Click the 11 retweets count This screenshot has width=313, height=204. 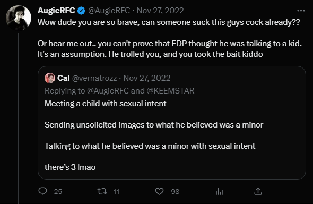click(x=117, y=191)
